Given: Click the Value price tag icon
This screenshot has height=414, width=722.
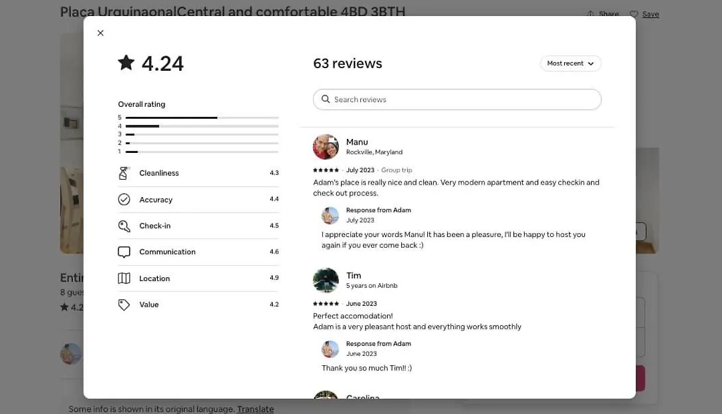Looking at the screenshot, I should pyautogui.click(x=124, y=304).
